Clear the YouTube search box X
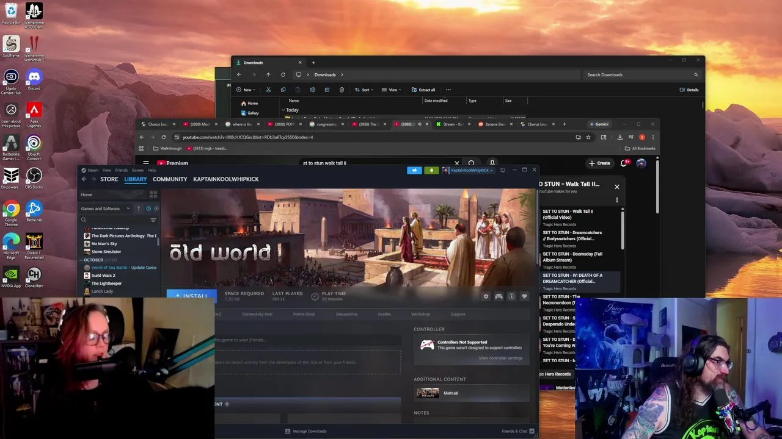The width and height of the screenshot is (782, 439). coord(456,163)
